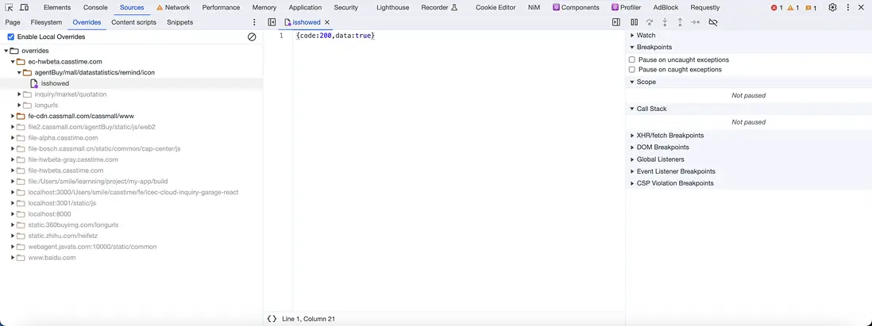Image resolution: width=872 pixels, height=326 pixels.
Task: Switch to the Page navigator tab
Action: click(x=13, y=22)
